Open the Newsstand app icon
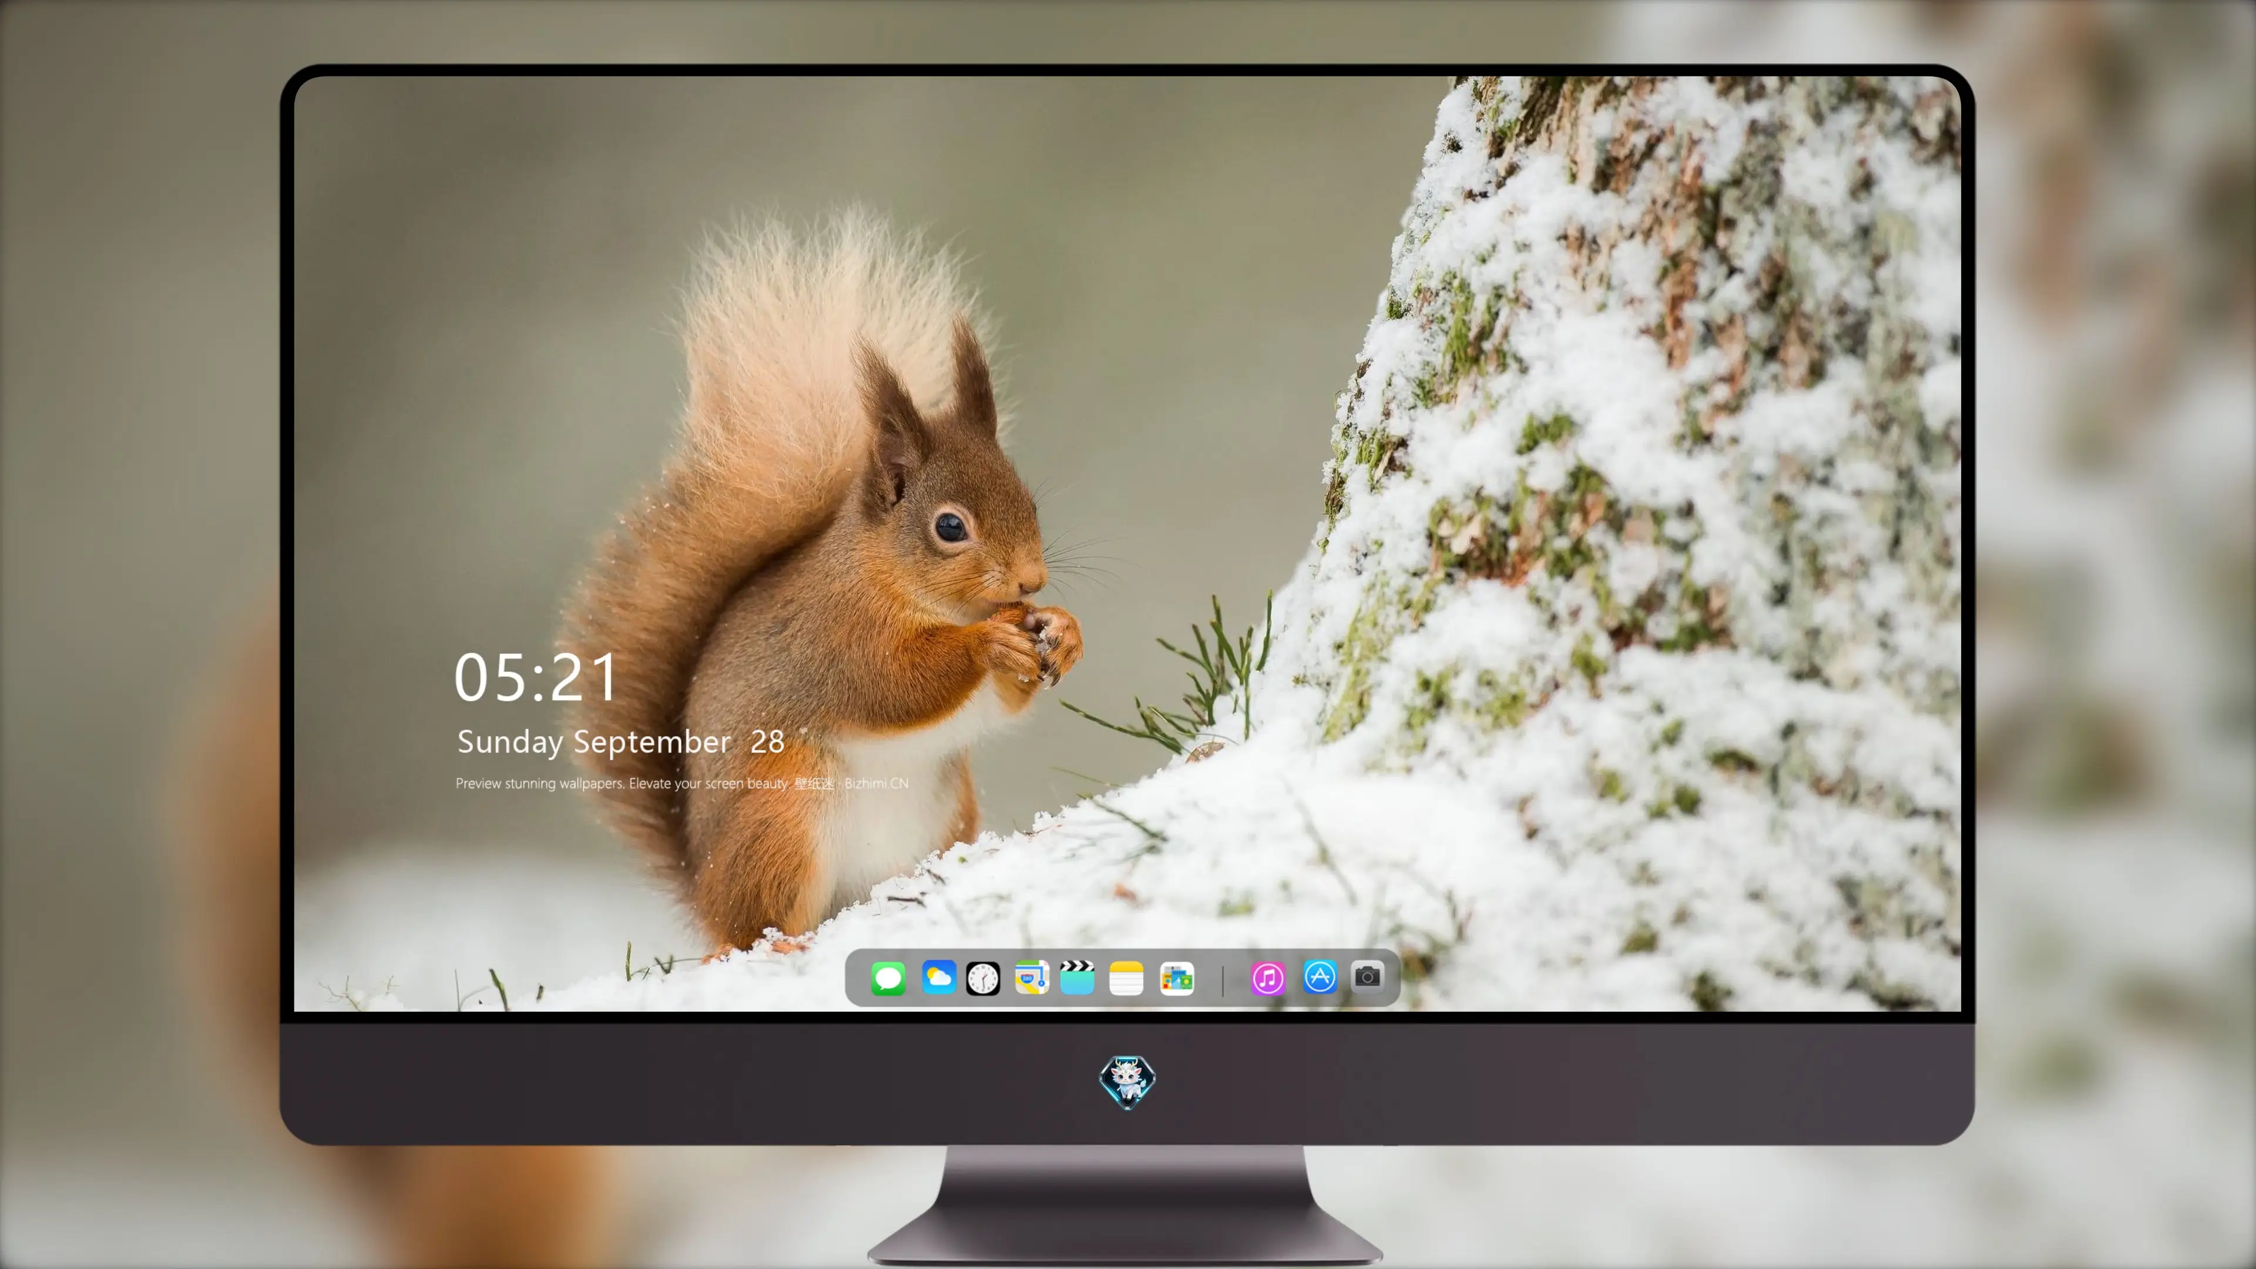The image size is (2256, 1269). point(1176,978)
